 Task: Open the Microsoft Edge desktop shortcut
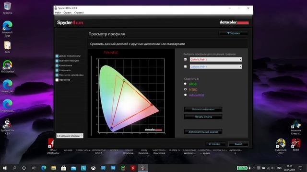point(8,29)
